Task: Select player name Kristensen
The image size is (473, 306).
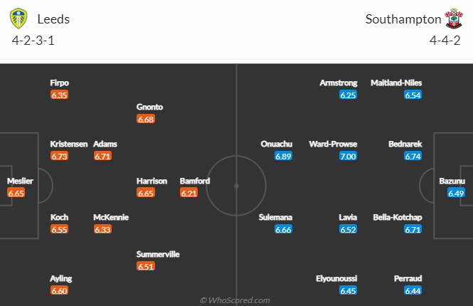Action: (69, 144)
